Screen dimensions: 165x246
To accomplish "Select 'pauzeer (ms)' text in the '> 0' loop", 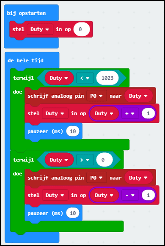I will pyautogui.click(x=45, y=213).
